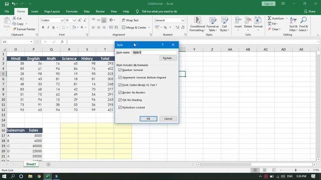This screenshot has height=180, width=321.
Task: Click the Style name text field
Action: click(154, 52)
